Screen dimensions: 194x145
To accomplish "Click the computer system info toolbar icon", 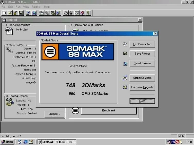I will [x=28, y=13].
